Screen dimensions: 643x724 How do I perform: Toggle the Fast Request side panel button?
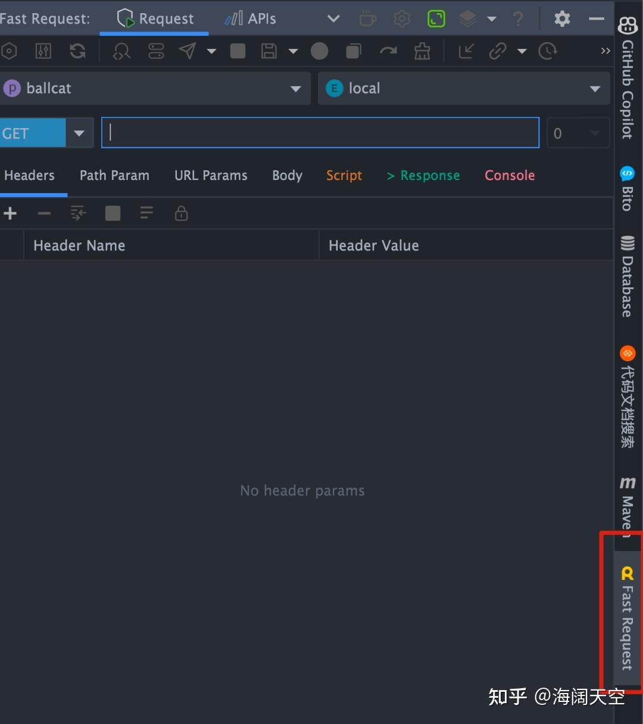(627, 619)
